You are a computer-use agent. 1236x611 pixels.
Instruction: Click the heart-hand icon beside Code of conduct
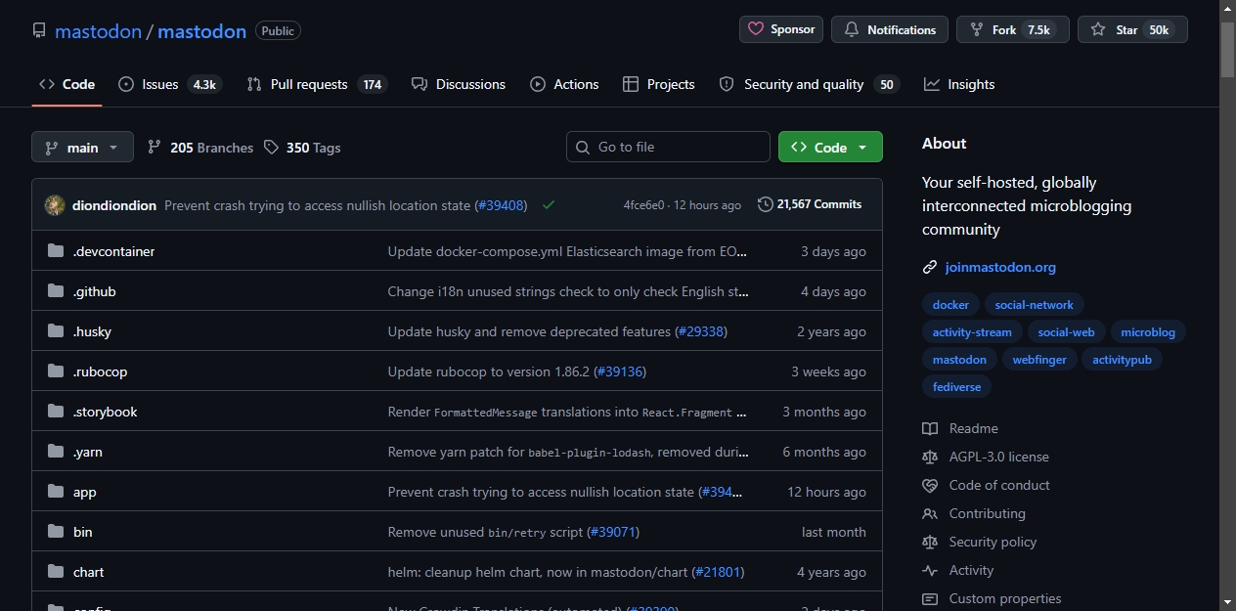tap(930, 485)
